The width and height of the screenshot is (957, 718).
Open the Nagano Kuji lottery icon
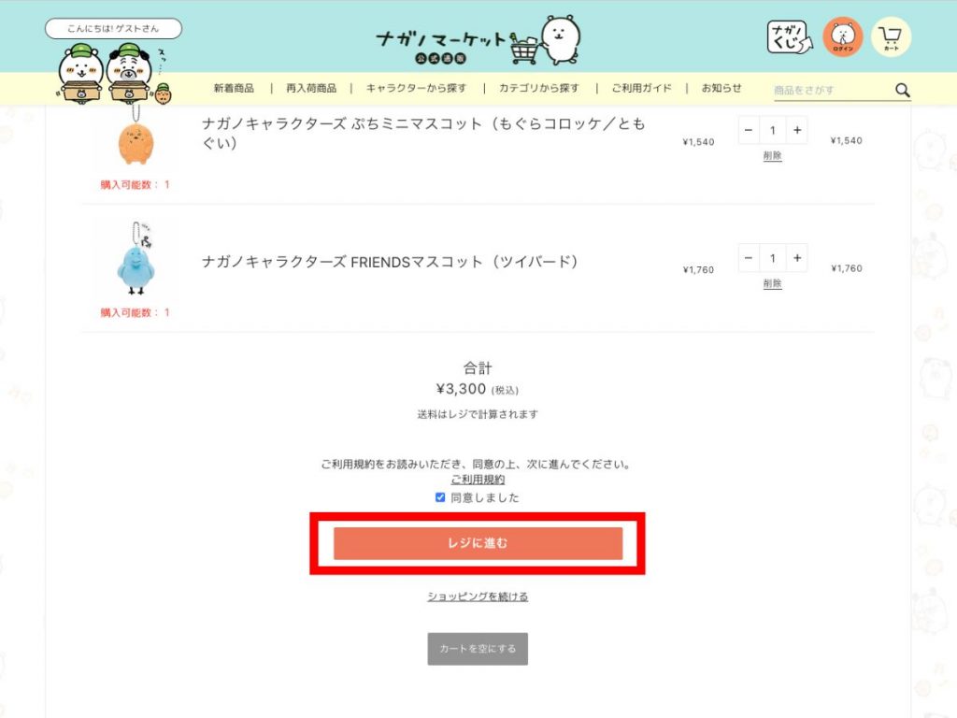point(787,37)
